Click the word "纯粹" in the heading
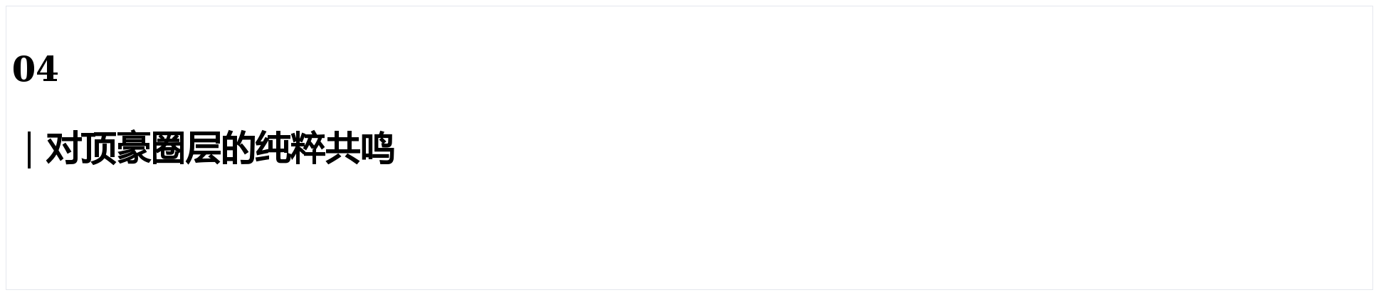This screenshot has width=1381, height=295. click(290, 149)
